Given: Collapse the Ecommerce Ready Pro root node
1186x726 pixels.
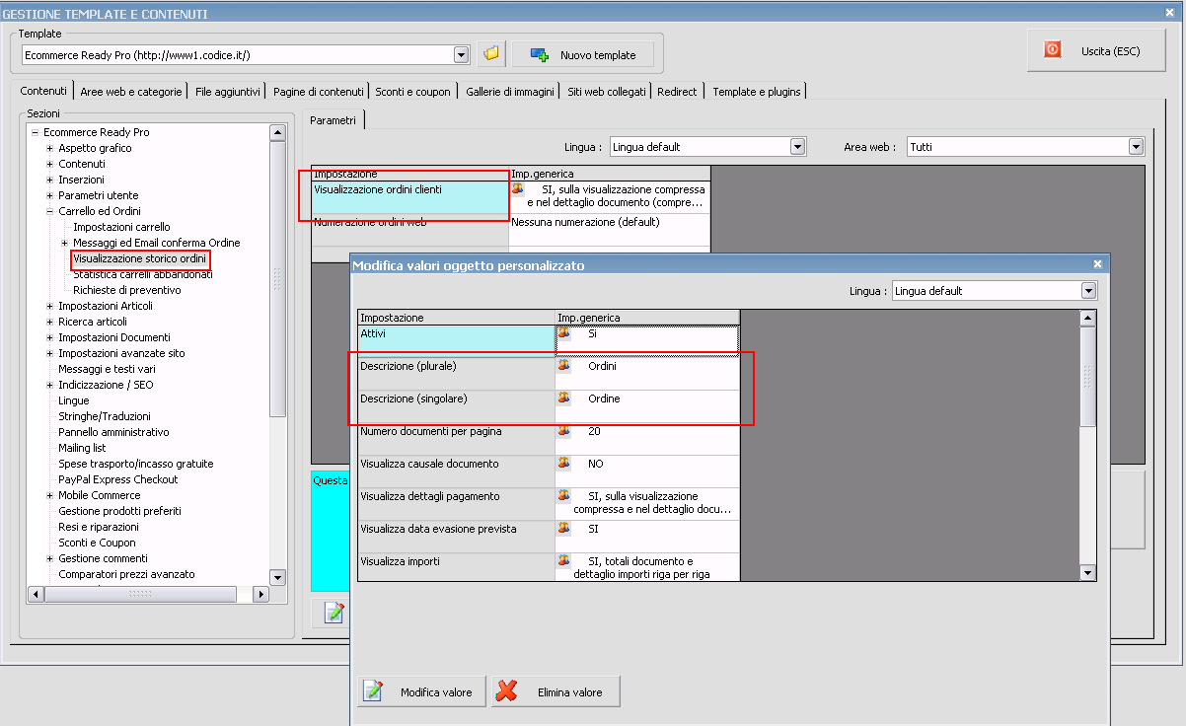Looking at the screenshot, I should (36, 132).
